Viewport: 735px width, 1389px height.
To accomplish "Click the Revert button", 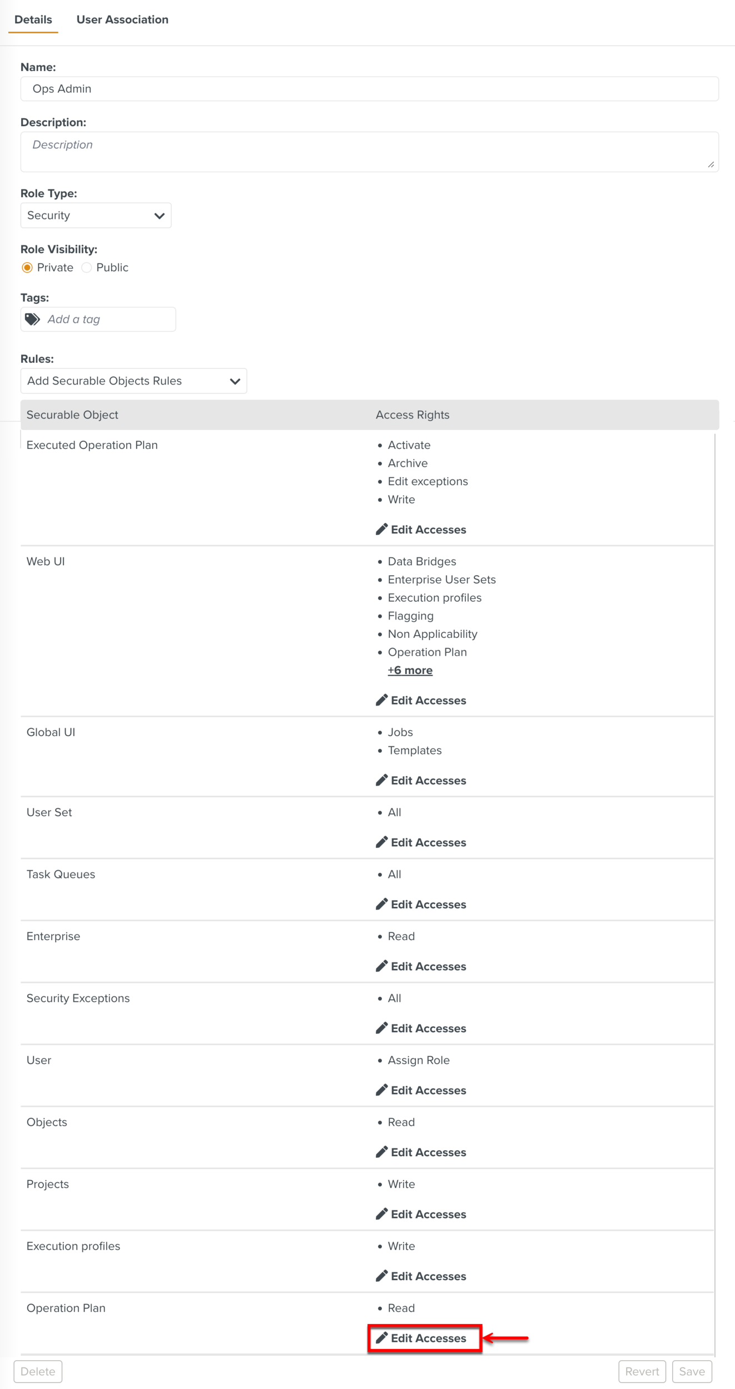I will 642,1371.
